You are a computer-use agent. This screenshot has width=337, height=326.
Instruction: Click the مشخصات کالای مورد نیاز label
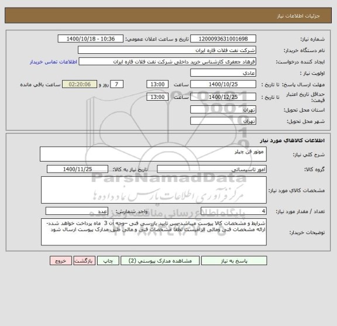297,191
